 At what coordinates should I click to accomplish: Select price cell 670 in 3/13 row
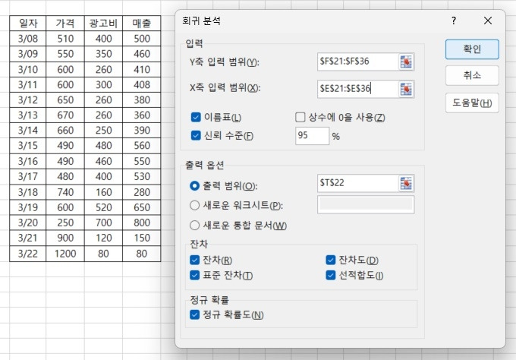pyautogui.click(x=65, y=115)
